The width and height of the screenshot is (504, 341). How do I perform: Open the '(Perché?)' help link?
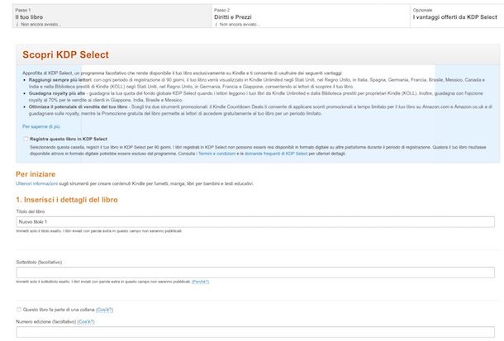click(200, 282)
